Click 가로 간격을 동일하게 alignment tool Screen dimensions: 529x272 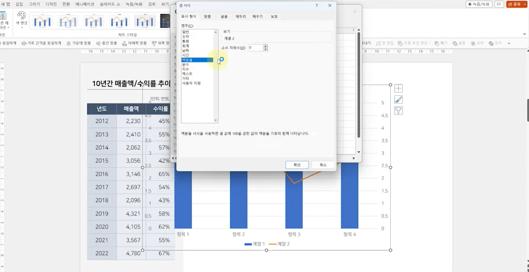(x=41, y=43)
